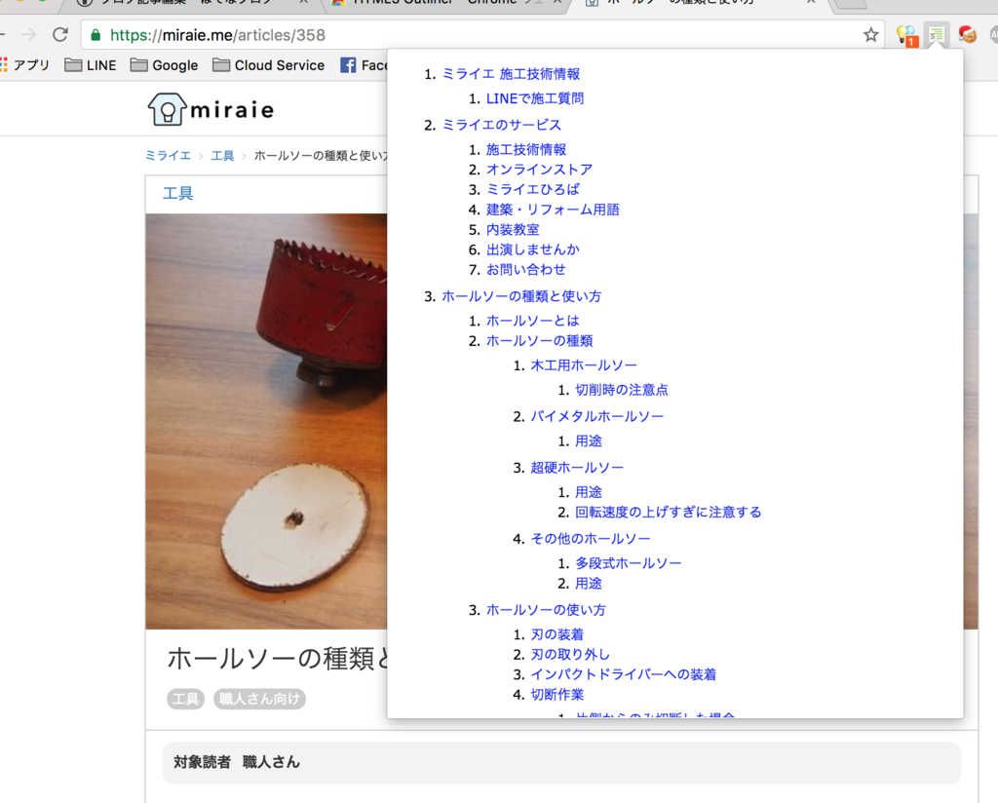The image size is (998, 803).
Task: Jump to その他のホールソー section
Action: (x=590, y=538)
